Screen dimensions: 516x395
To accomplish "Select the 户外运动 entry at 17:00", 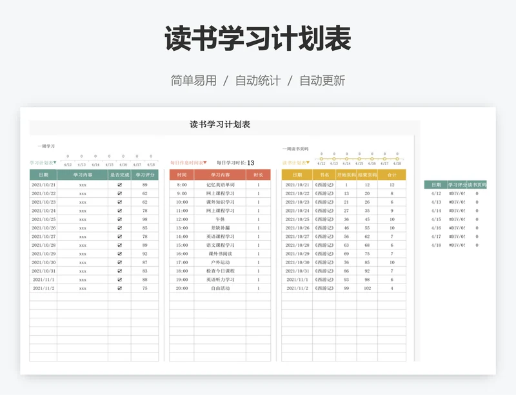I will pyautogui.click(x=221, y=263).
